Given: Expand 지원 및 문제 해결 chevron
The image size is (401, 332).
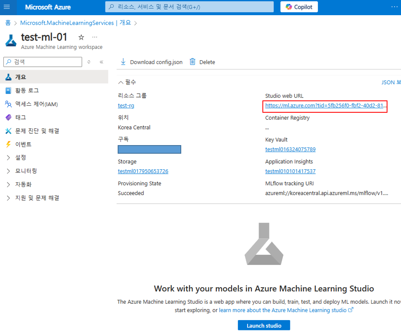Looking at the screenshot, I should click(x=9, y=198).
